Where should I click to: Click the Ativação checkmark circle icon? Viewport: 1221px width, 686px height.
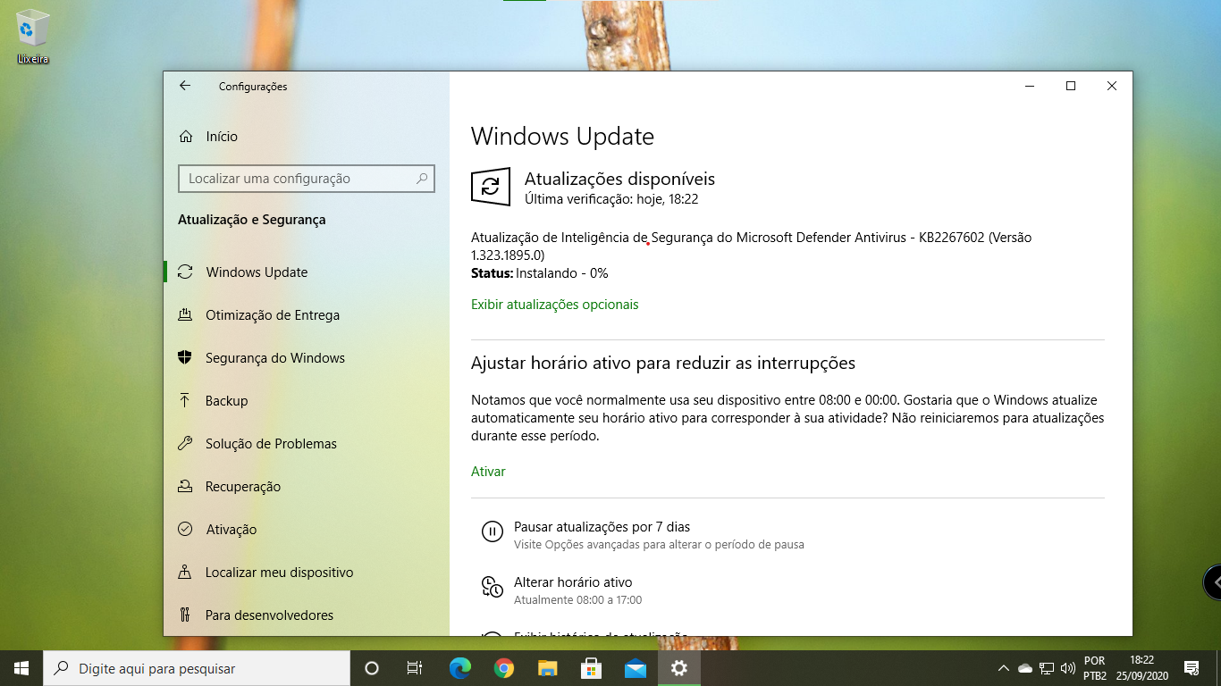(185, 530)
